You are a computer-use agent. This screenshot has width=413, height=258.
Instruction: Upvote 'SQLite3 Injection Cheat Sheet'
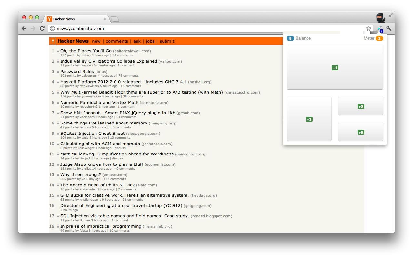tap(58, 134)
